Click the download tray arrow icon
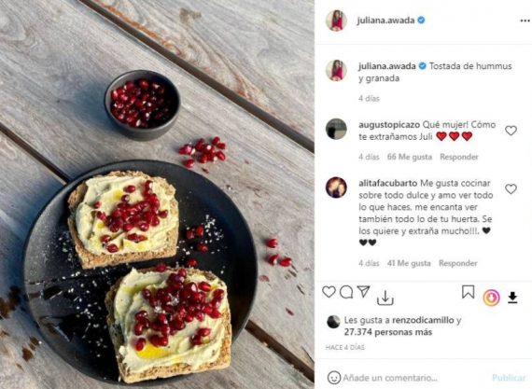 [385, 298]
